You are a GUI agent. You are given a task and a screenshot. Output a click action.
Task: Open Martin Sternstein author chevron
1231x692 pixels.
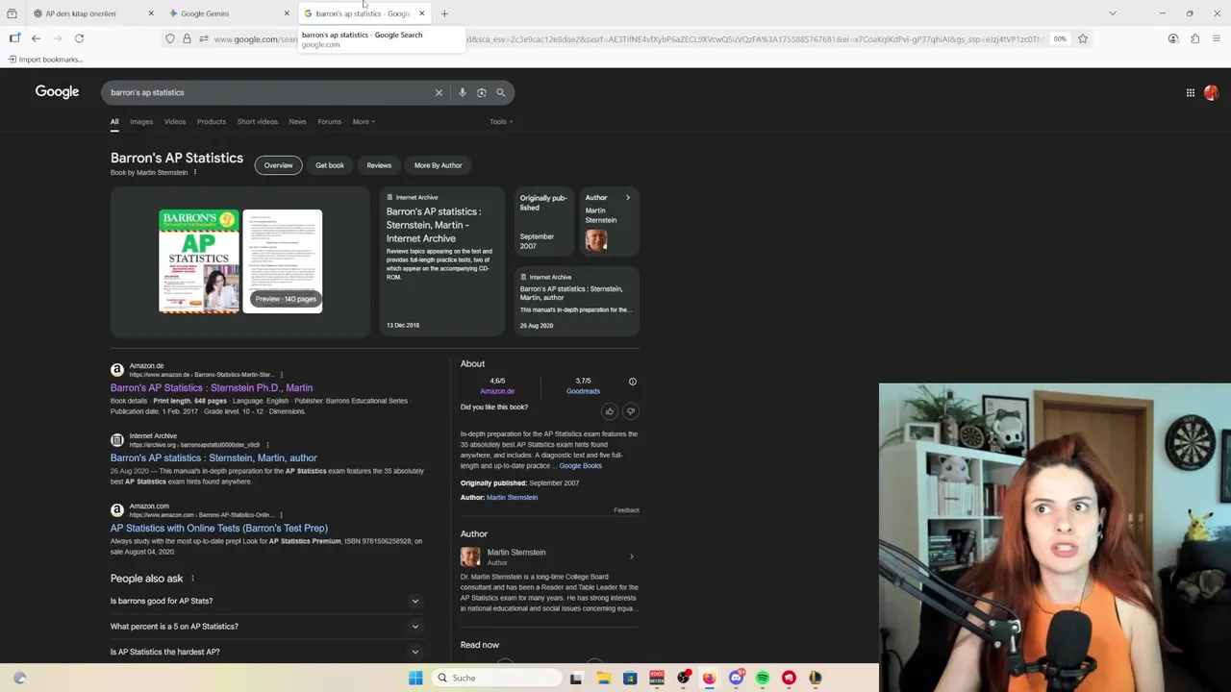tap(631, 556)
